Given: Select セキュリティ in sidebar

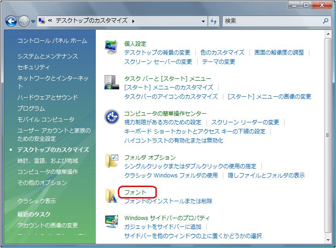Looking at the screenshot, I should (33, 67).
